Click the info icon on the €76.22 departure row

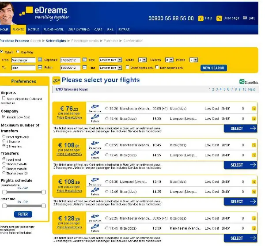(x=254, y=108)
